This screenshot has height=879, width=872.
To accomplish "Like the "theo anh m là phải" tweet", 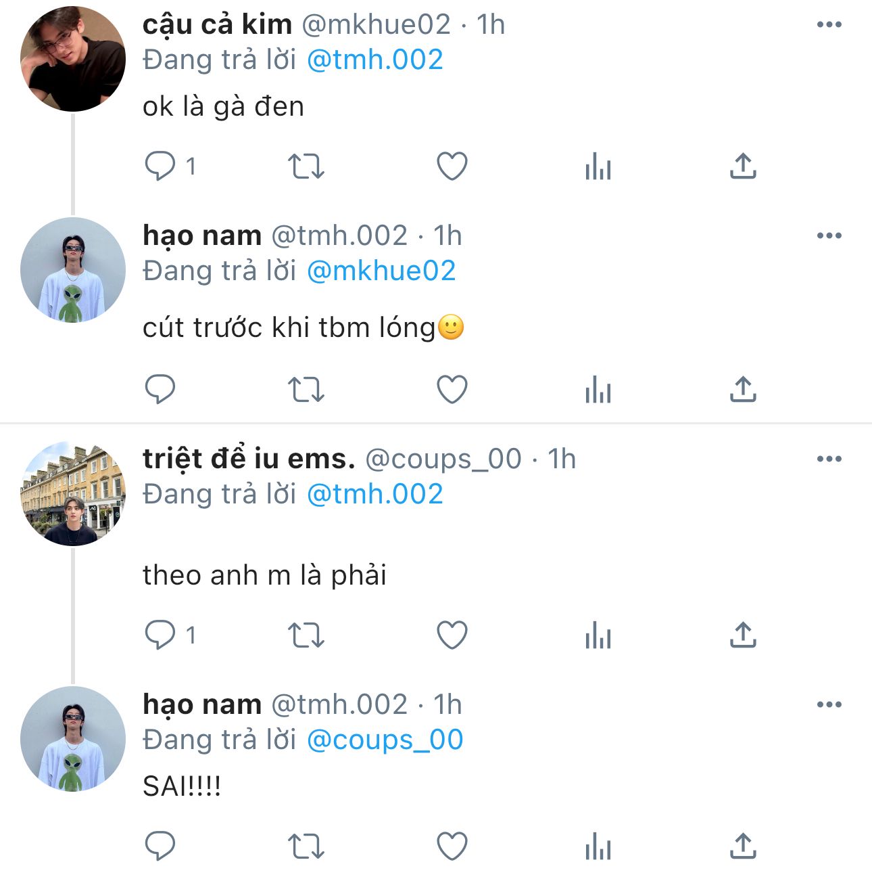I will [452, 635].
